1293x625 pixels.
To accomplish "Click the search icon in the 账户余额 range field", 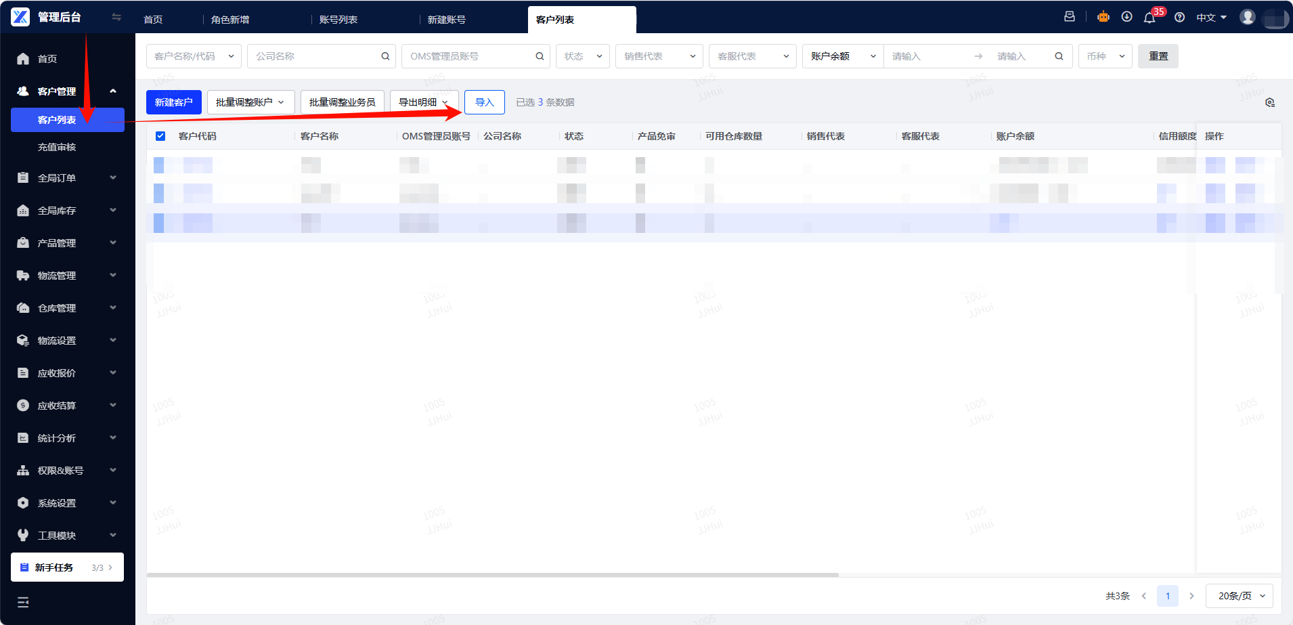I will (1059, 56).
